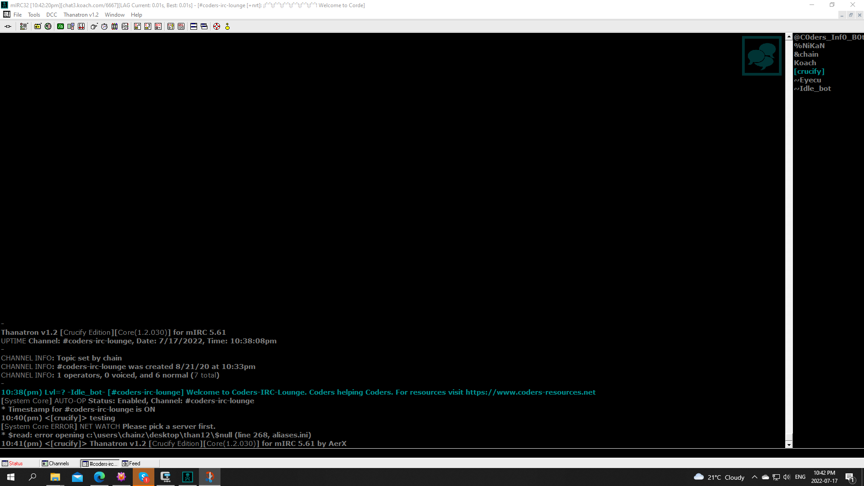The height and width of the screenshot is (486, 864).
Task: Show hidden system tray icons chevron
Action: point(755,477)
